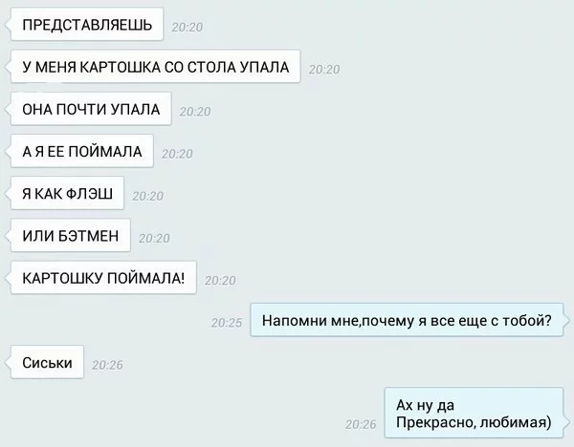Tap the 'А Я ЕЕ ПОЙМАЛА' message
Viewport: 574px width, 447px height.
pyautogui.click(x=82, y=151)
